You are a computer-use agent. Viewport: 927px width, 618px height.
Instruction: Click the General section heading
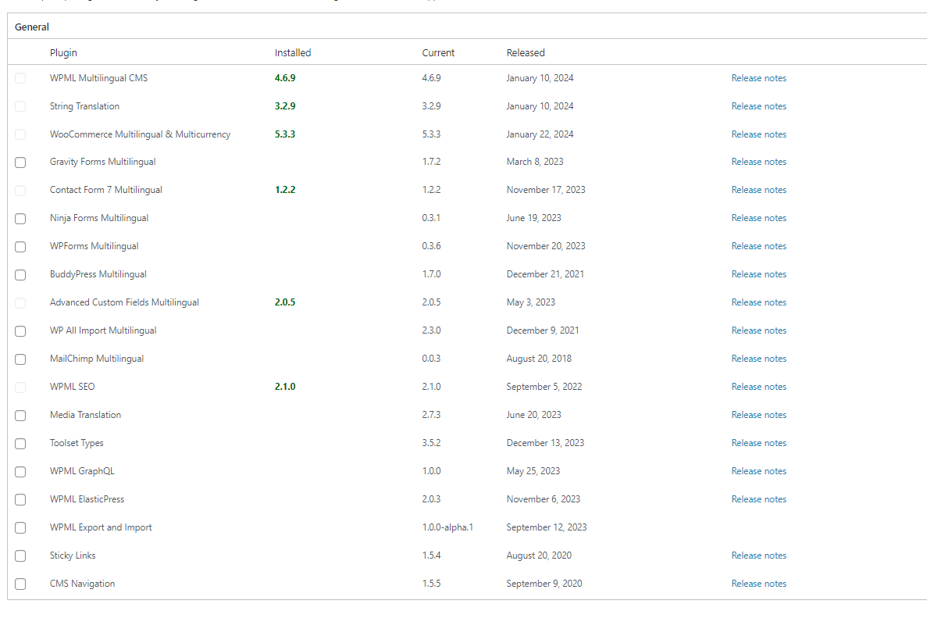(x=32, y=27)
